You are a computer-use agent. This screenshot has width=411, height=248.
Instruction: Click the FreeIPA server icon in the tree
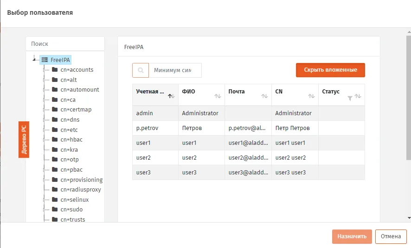[x=45, y=60]
